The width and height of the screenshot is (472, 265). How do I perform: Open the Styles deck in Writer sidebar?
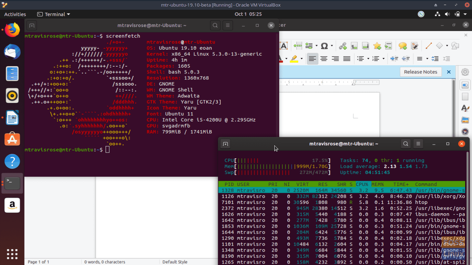coord(465,108)
